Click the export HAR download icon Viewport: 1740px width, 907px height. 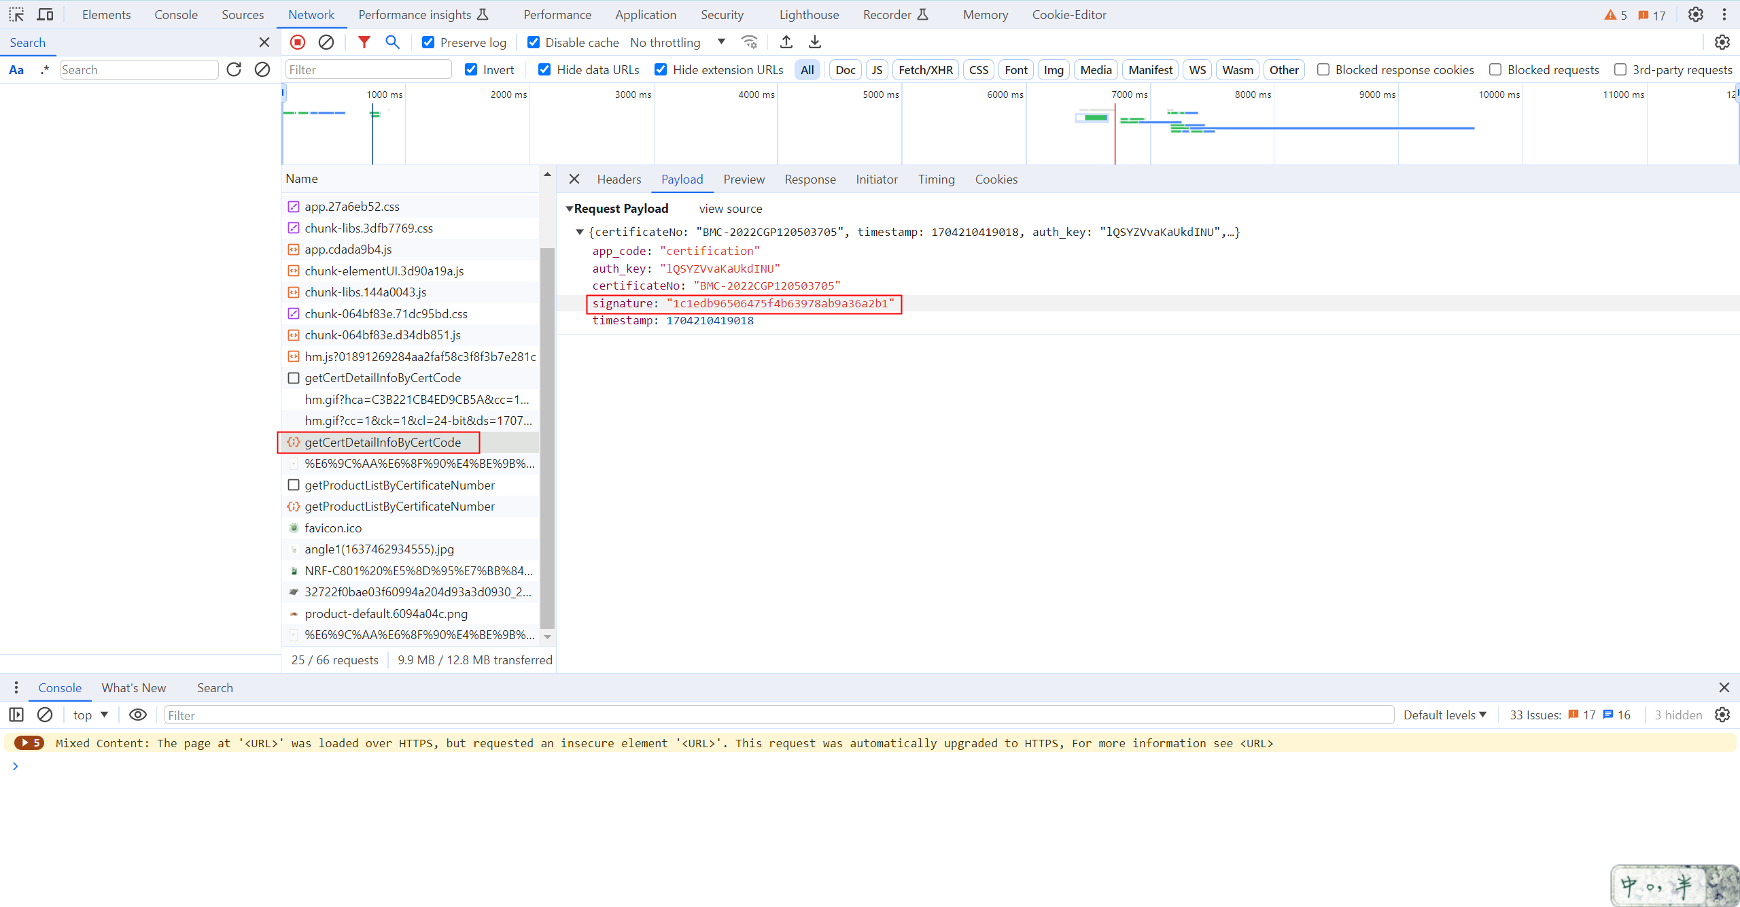pyautogui.click(x=815, y=42)
